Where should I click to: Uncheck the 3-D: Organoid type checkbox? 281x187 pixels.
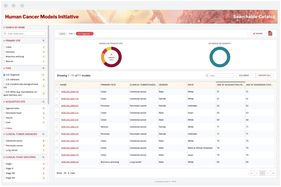click(4, 75)
